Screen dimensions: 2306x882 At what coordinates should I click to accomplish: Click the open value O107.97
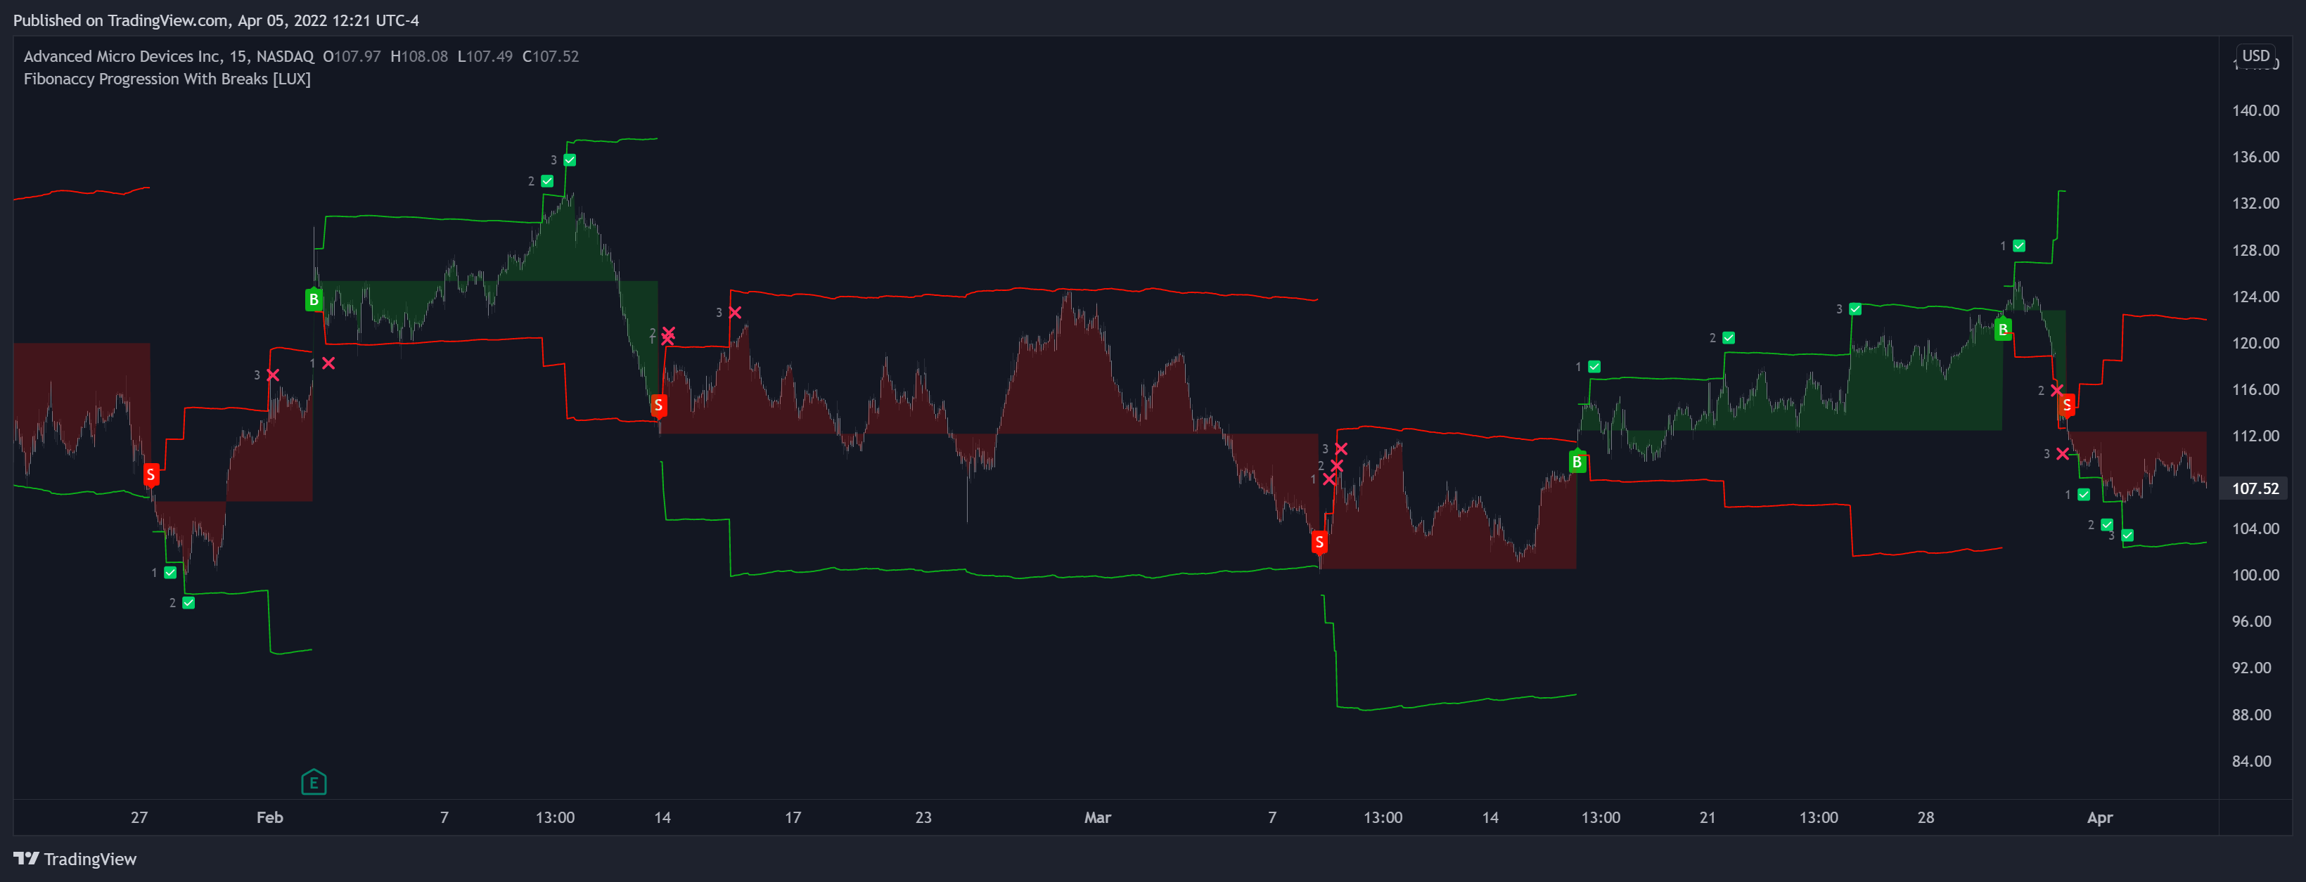[352, 56]
